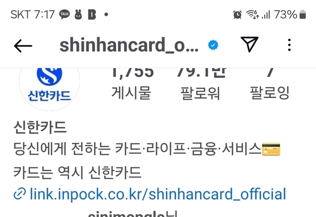Tap the shinhancard_o... username title
The height and width of the screenshot is (217, 316).
(x=129, y=45)
